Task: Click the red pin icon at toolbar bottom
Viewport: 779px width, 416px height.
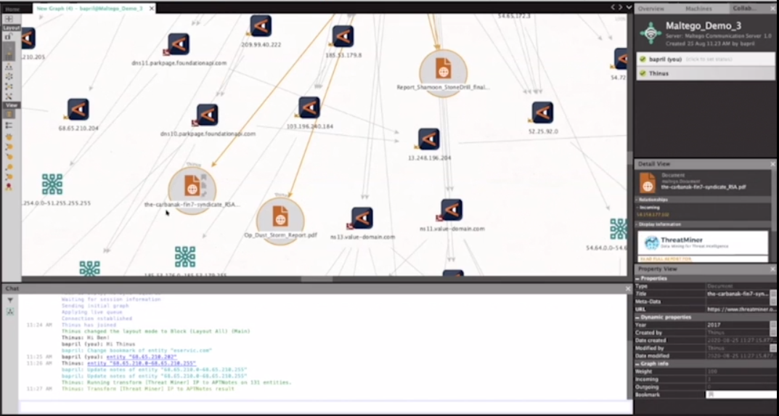Action: [9, 187]
